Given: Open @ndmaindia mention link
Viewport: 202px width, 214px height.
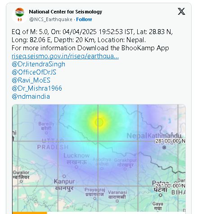Looking at the screenshot, I should pos(31,96).
